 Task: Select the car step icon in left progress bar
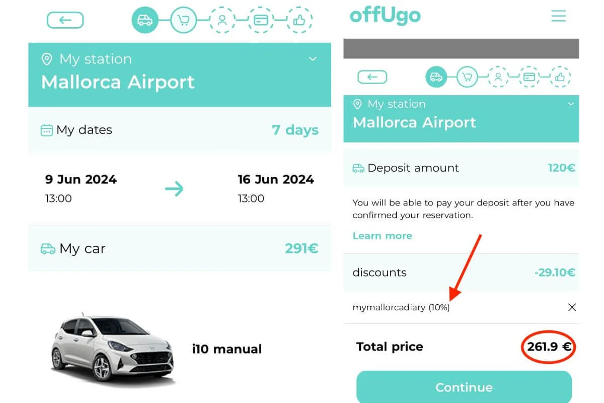tap(145, 20)
